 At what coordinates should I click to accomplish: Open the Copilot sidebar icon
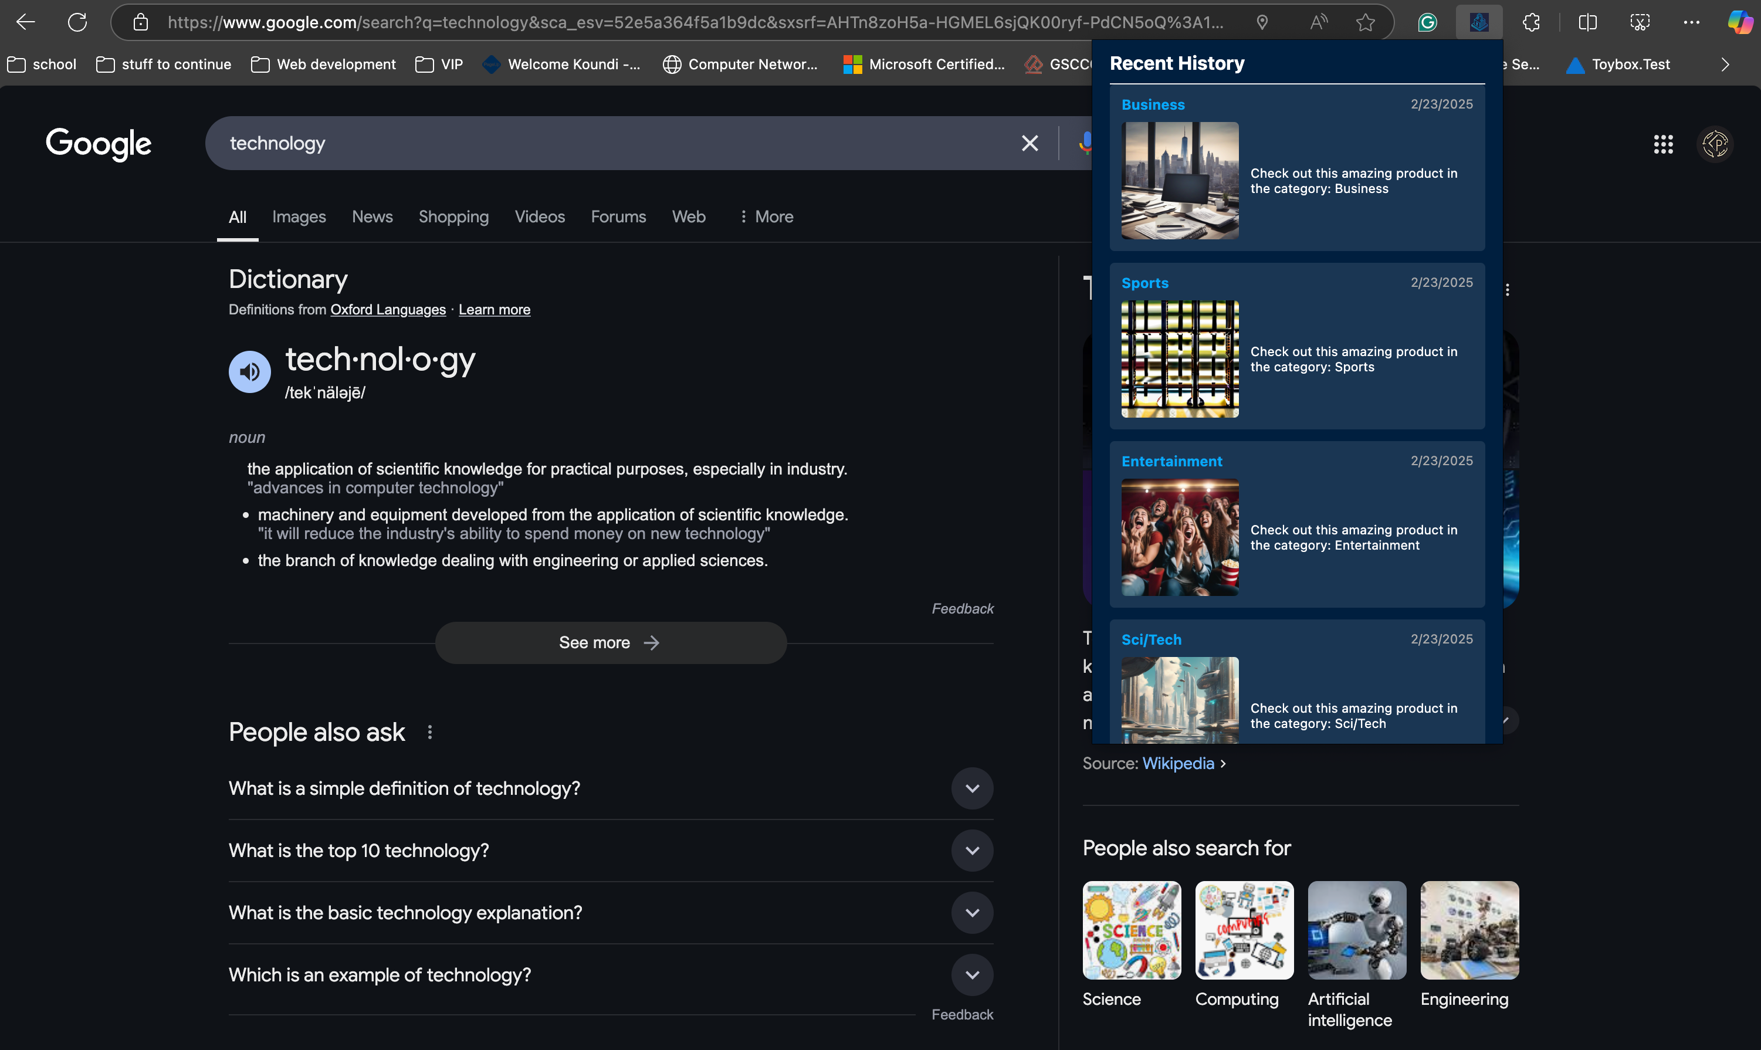click(x=1740, y=23)
